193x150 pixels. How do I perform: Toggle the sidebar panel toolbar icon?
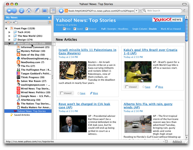pyautogui.click(x=53, y=11)
